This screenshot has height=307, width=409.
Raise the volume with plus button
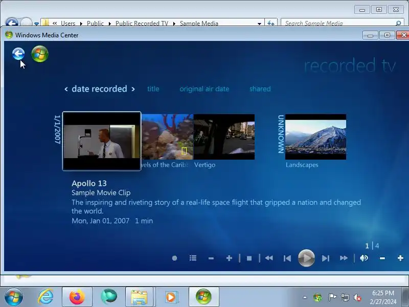point(400,258)
